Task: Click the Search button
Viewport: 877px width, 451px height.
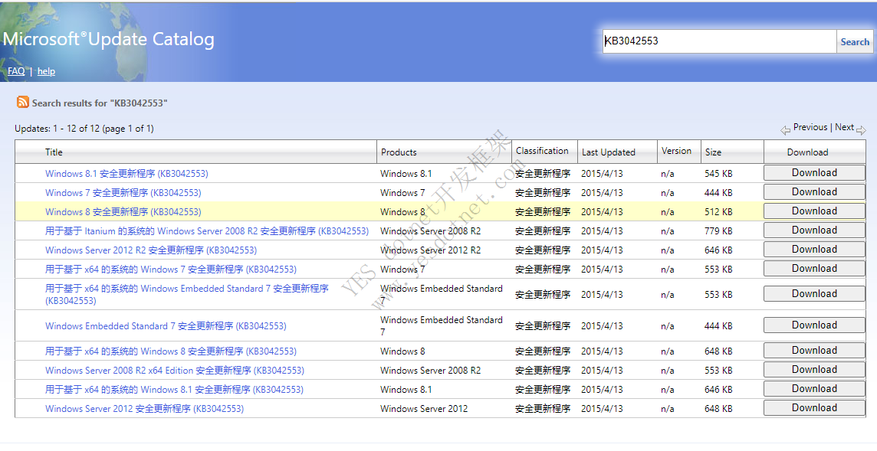Action: coord(855,42)
